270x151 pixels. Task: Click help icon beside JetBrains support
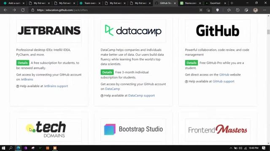[x=18, y=86]
